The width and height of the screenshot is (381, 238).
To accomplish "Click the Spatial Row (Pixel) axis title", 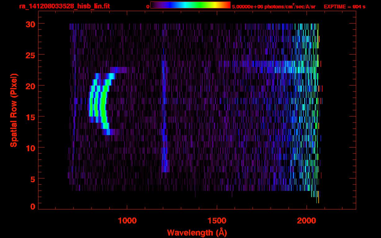I will (14, 110).
